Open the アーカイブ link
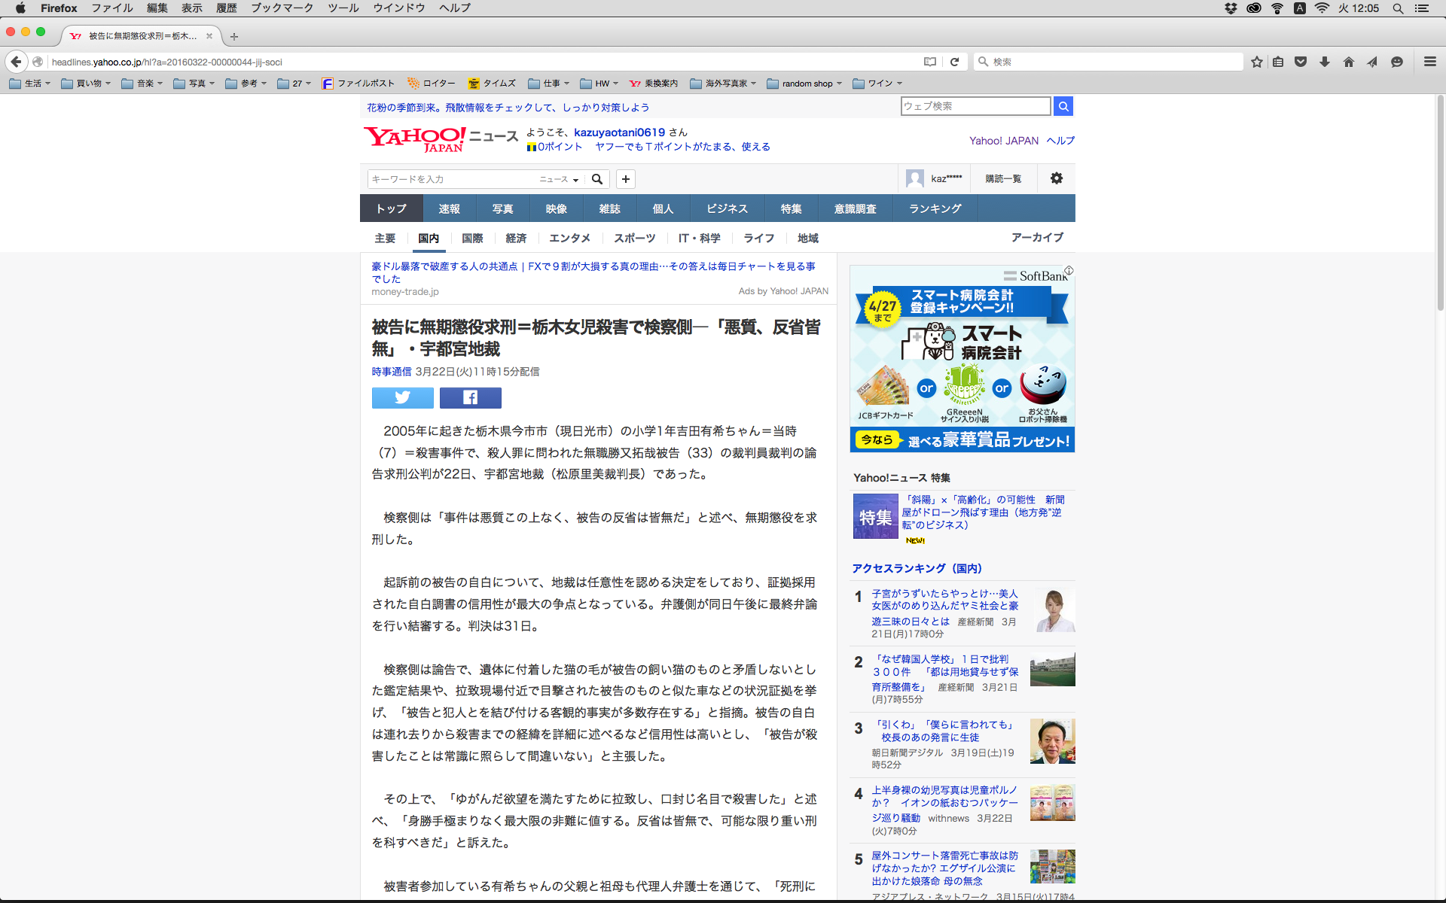This screenshot has height=903, width=1446. tap(1037, 237)
